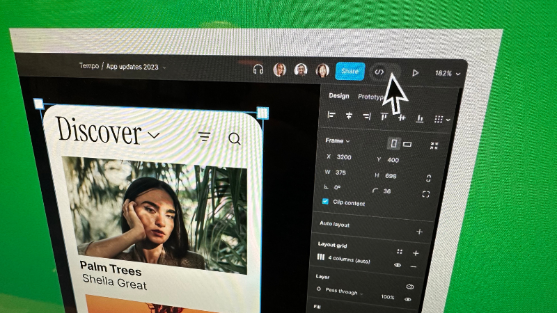Open the middle bearded collaborator avatar
The height and width of the screenshot is (313, 557).
[301, 70]
